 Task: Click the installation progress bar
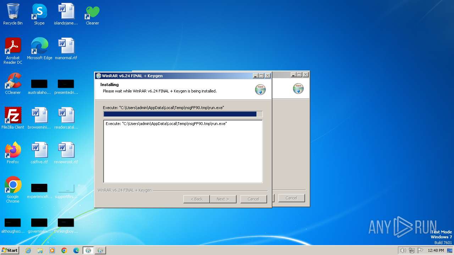point(183,114)
